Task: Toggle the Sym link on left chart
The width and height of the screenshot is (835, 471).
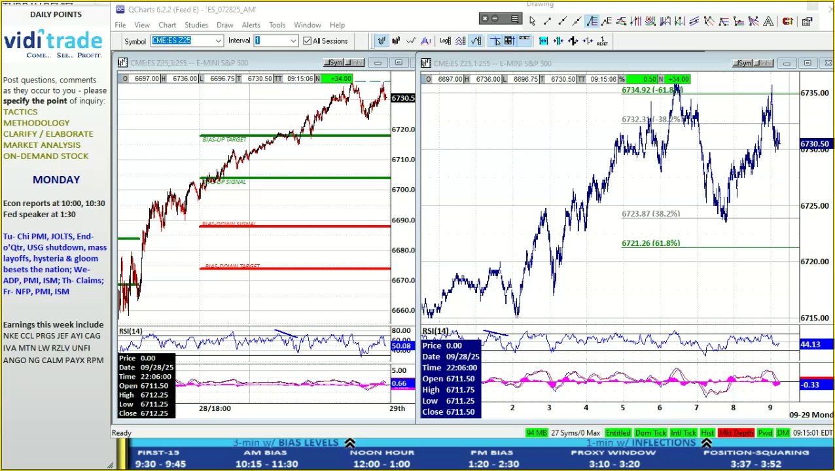Action: click(334, 63)
